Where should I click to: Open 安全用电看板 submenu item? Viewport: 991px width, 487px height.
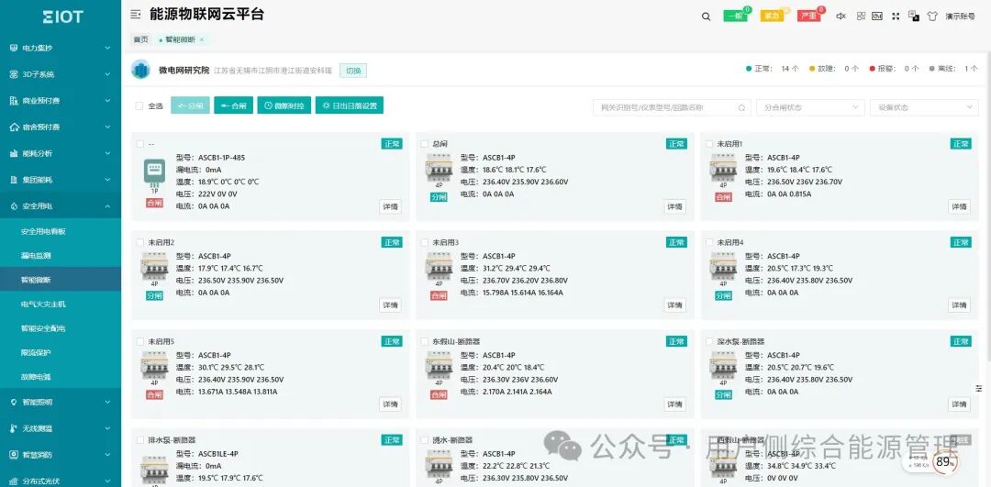click(x=43, y=231)
